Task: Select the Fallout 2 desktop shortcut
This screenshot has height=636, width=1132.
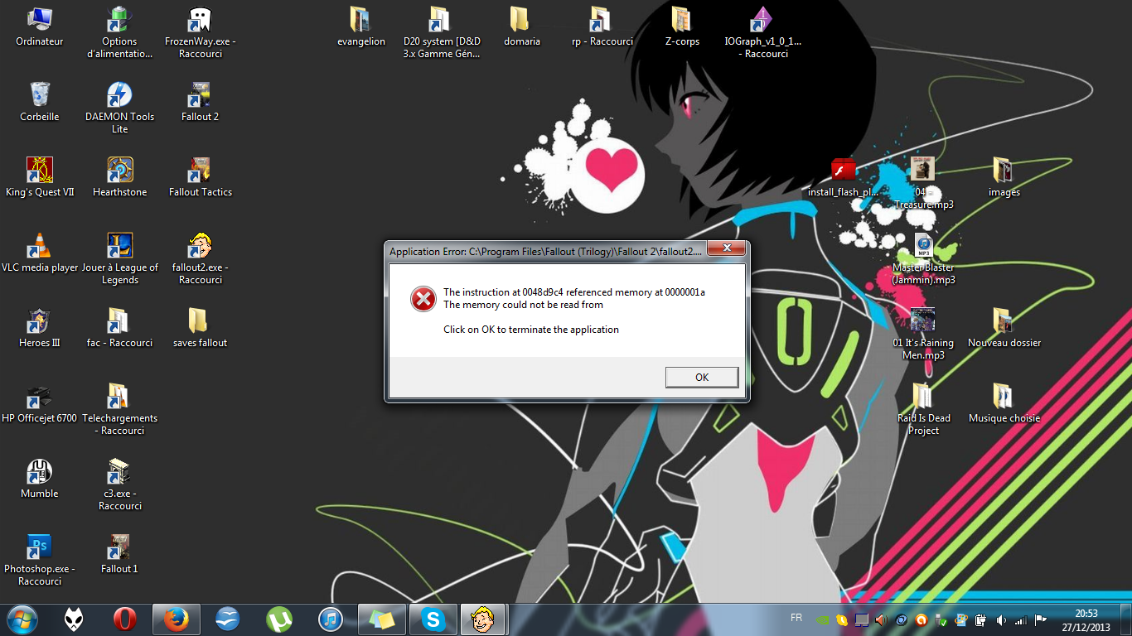Action: 201,103
